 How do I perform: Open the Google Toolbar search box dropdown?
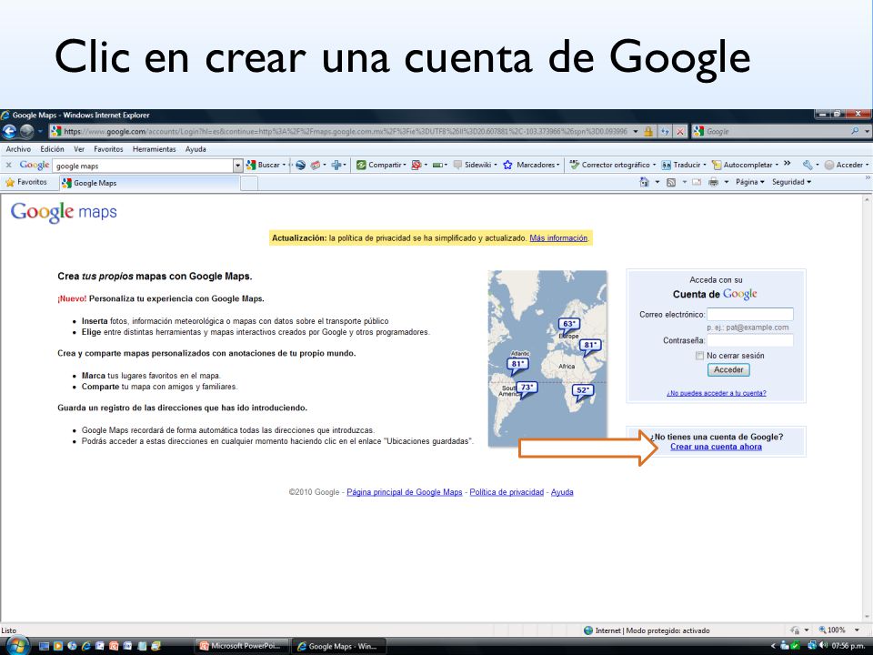237,166
